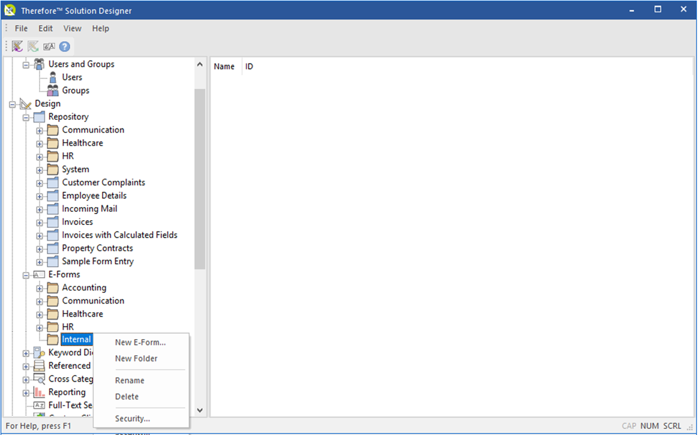The height and width of the screenshot is (435, 698).
Task: Click the Export settings toolbar icon
Action: 32,46
